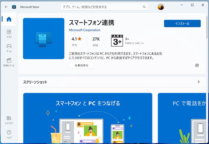This screenshot has height=144, width=209.
Task: Expand the スクリーンショット section chevron
Action: point(198,82)
